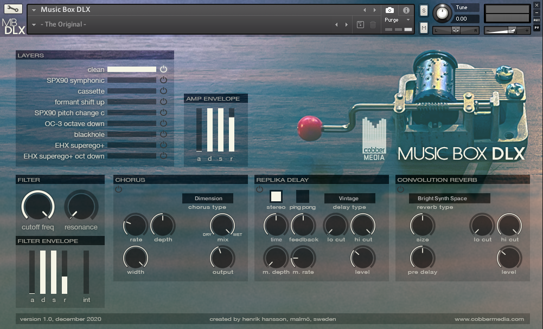The image size is (543, 329).
Task: Show instrument info with the i icon
Action: (x=406, y=10)
